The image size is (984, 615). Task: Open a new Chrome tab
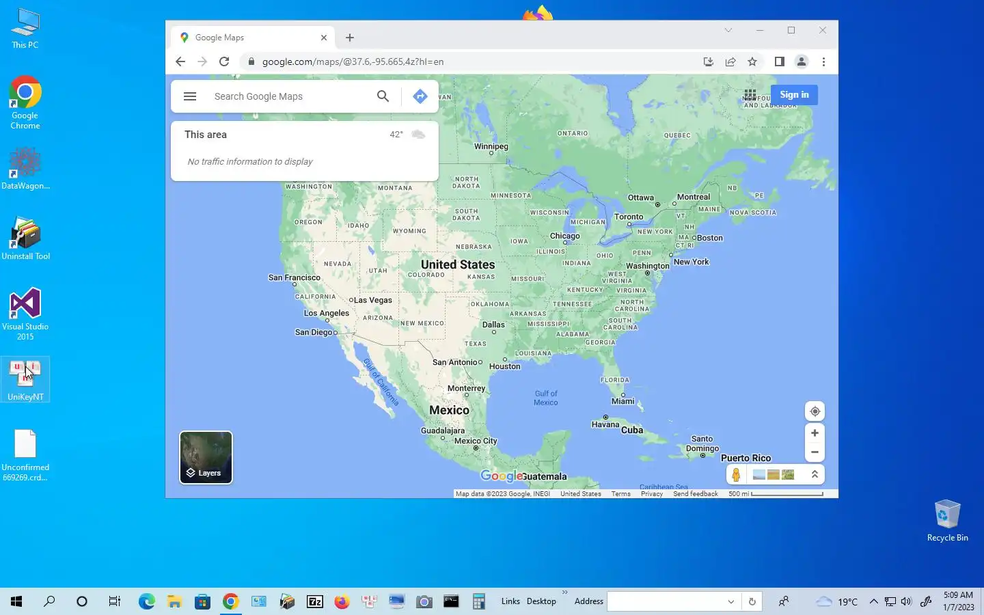[x=350, y=38]
